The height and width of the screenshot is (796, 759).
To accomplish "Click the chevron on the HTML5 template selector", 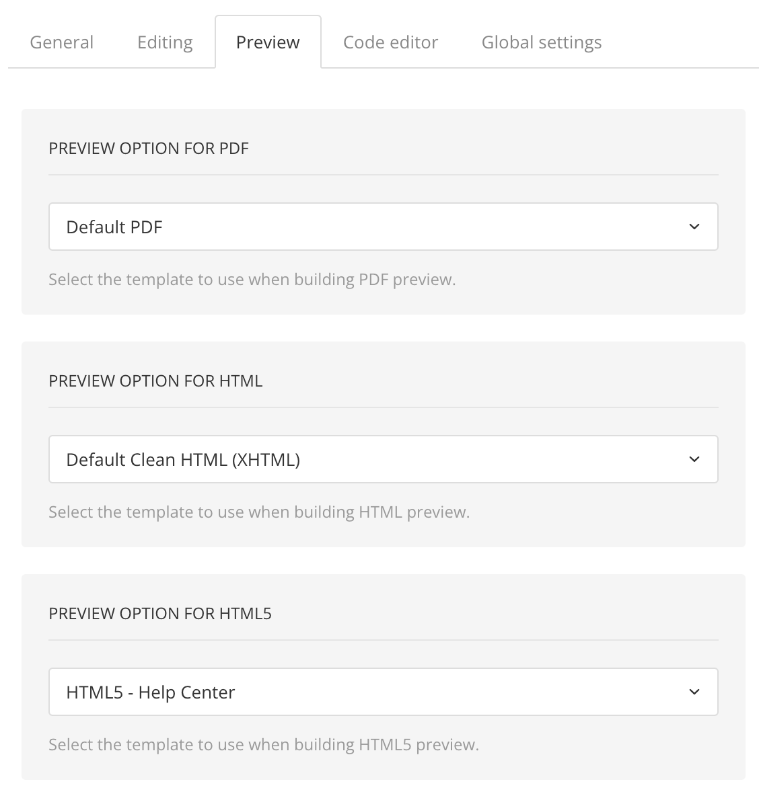I will 695,692.
